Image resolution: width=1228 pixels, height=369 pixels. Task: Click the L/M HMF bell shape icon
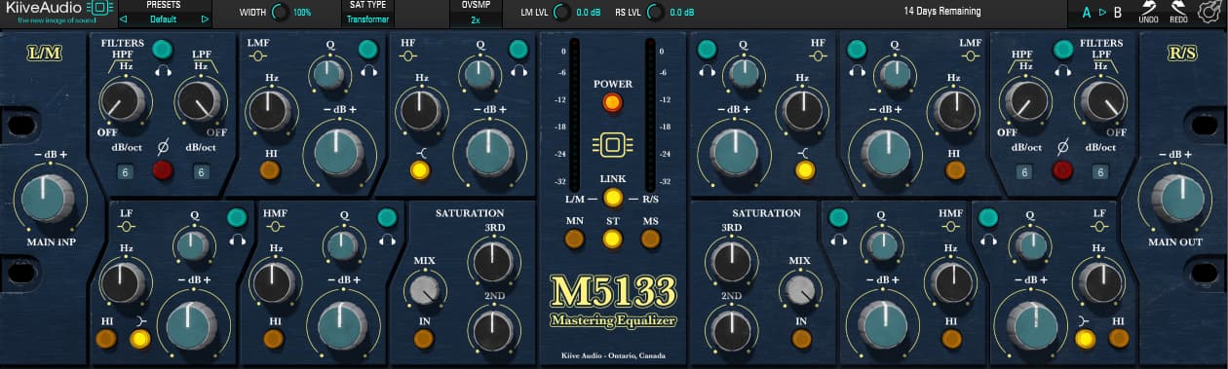(x=277, y=225)
